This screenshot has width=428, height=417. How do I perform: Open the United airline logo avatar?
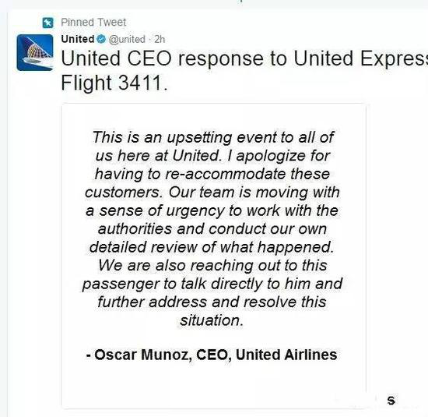coord(35,52)
